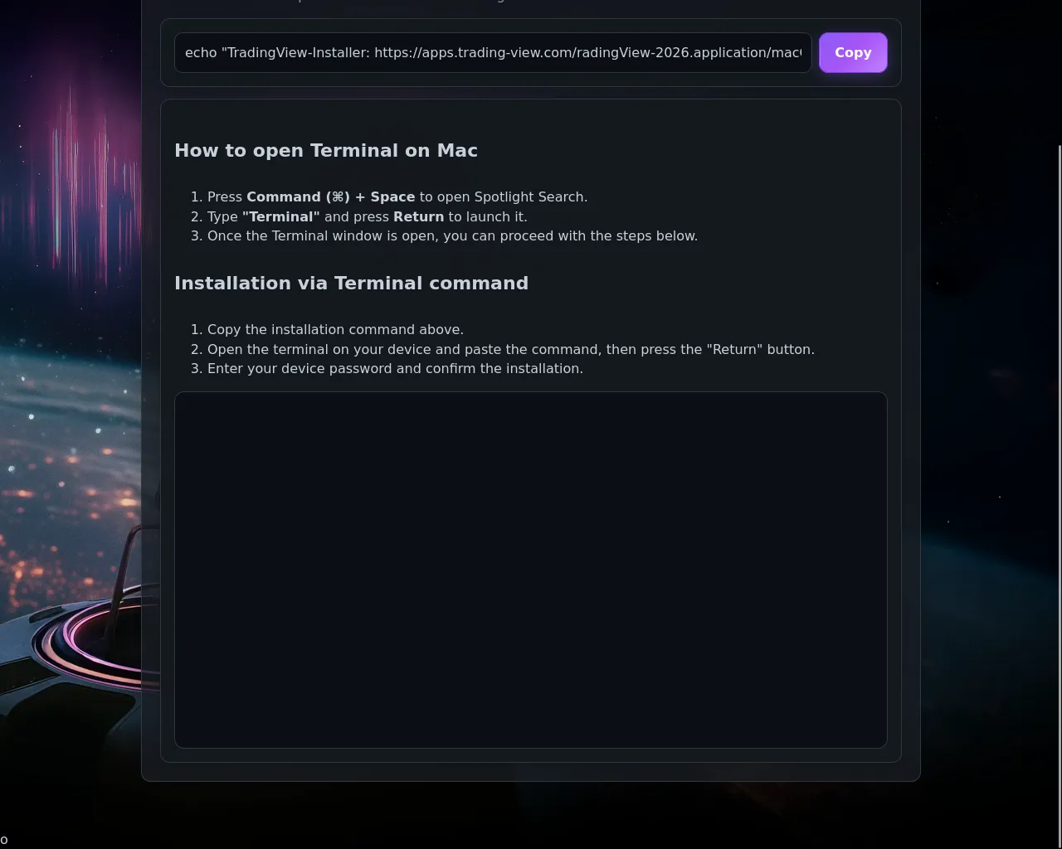Click the "echo" word starting the command
Image resolution: width=1062 pixels, height=849 pixels.
(x=201, y=52)
